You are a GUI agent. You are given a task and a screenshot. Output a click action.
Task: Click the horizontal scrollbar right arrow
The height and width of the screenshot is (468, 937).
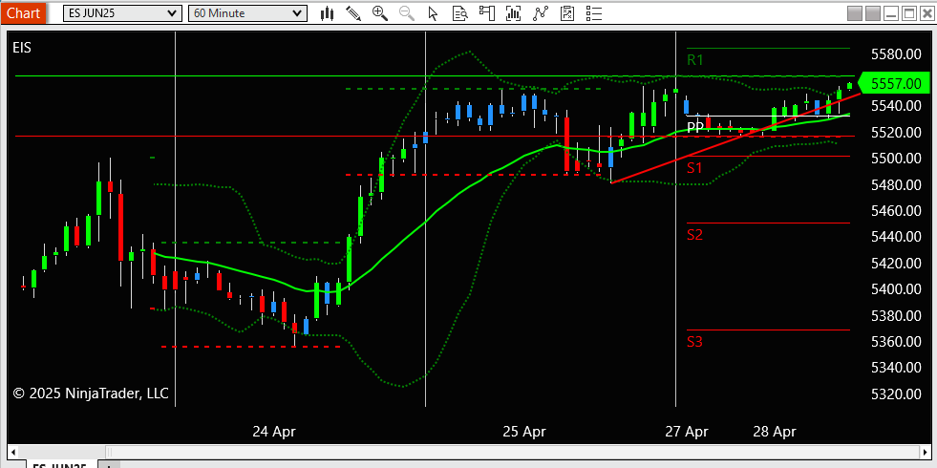(924, 451)
